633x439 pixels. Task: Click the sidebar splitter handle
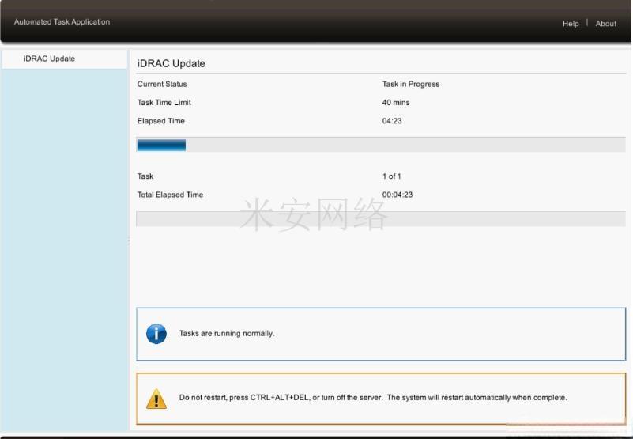129,240
